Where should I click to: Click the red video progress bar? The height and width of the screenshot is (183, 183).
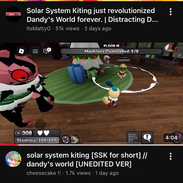(9, 145)
